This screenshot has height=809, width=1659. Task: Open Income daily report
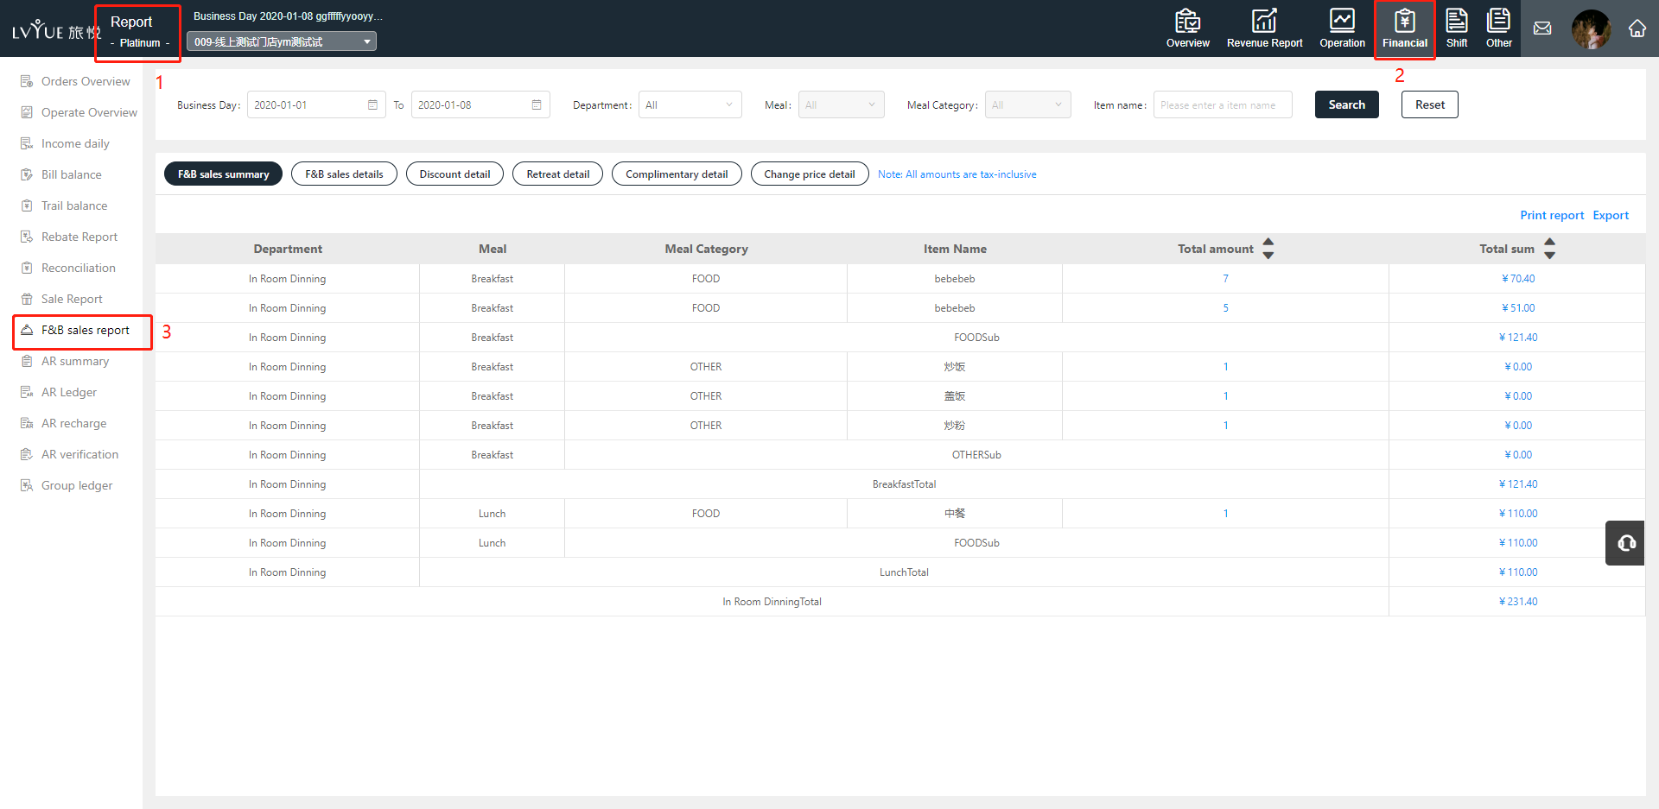65,143
